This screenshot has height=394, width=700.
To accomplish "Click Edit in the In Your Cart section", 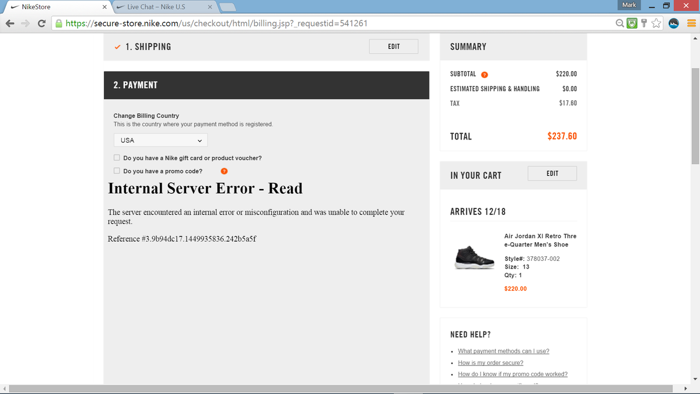I will click(x=552, y=173).
